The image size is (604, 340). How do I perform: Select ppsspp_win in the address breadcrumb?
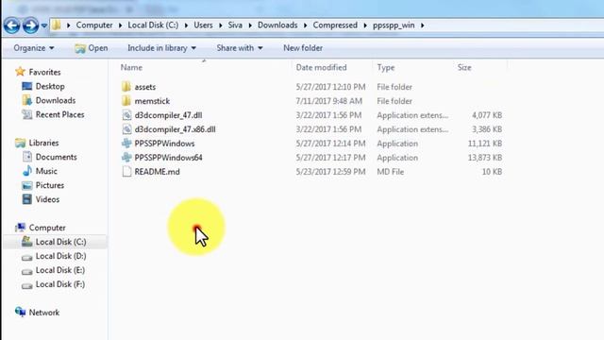394,25
